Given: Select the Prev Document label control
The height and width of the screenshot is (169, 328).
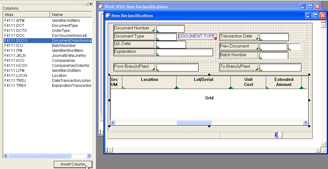Looking at the screenshot, I should (x=238, y=46).
